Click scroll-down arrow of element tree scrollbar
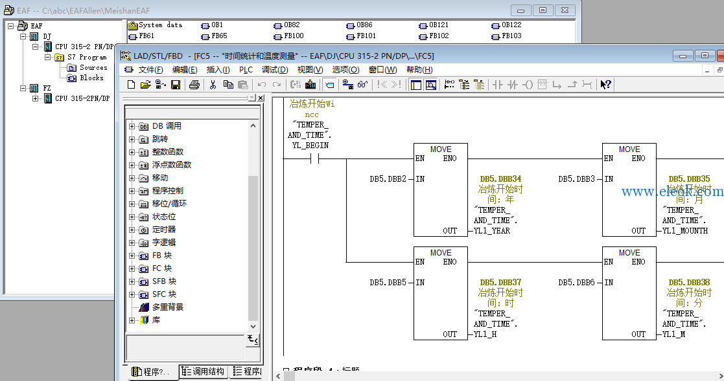 (253, 327)
